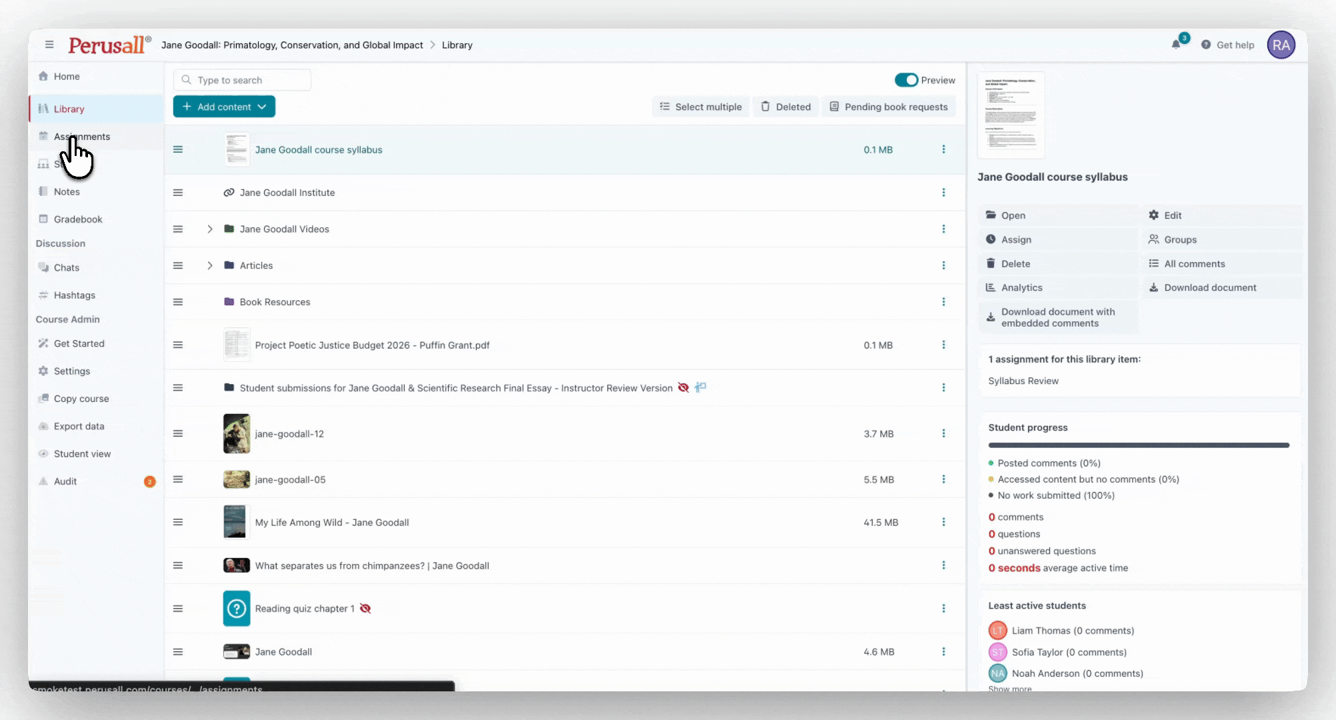Click drag handle of Book Resources row
Viewport: 1336px width, 720px height.
tap(178, 302)
